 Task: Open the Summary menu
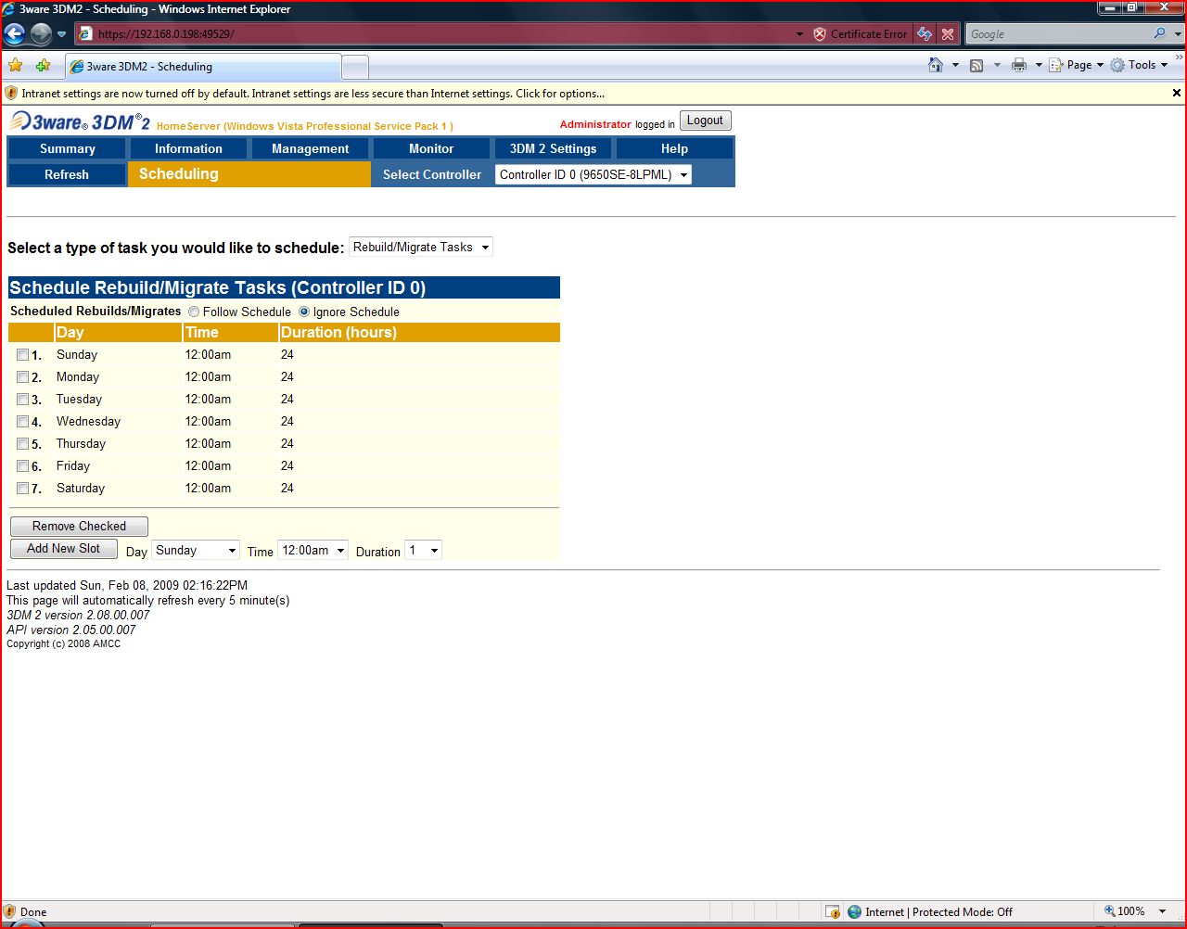coord(67,148)
